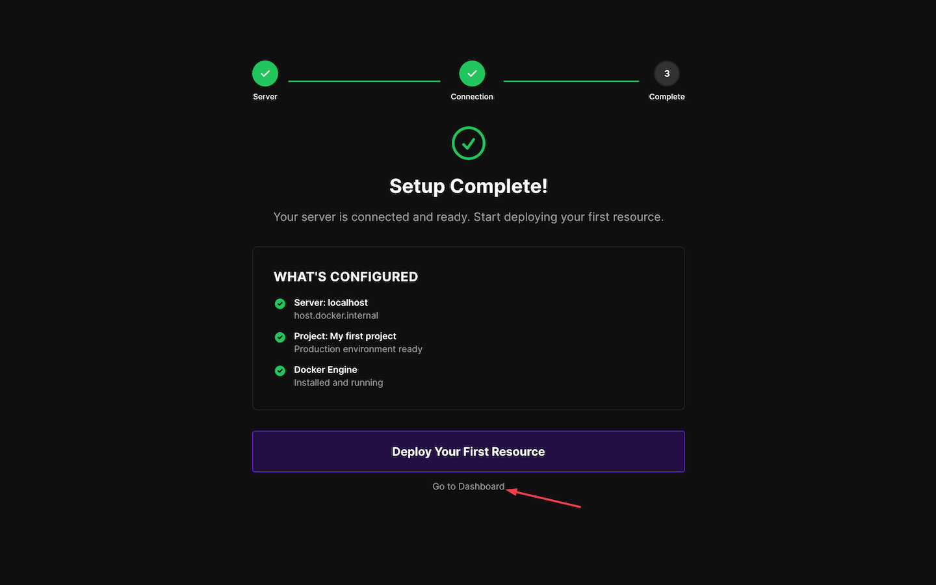936x585 pixels.
Task: Click the green Server step checkmark circle
Action: [265, 73]
